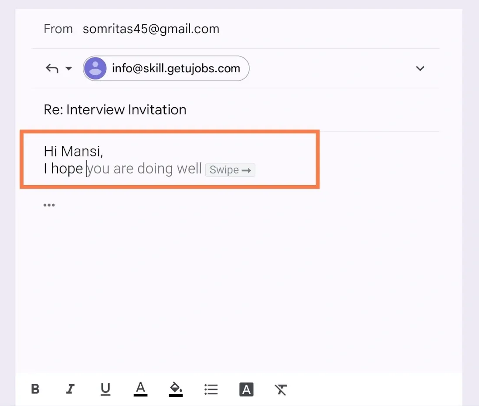
Task: Toggle bold formatting
Action: pos(35,389)
